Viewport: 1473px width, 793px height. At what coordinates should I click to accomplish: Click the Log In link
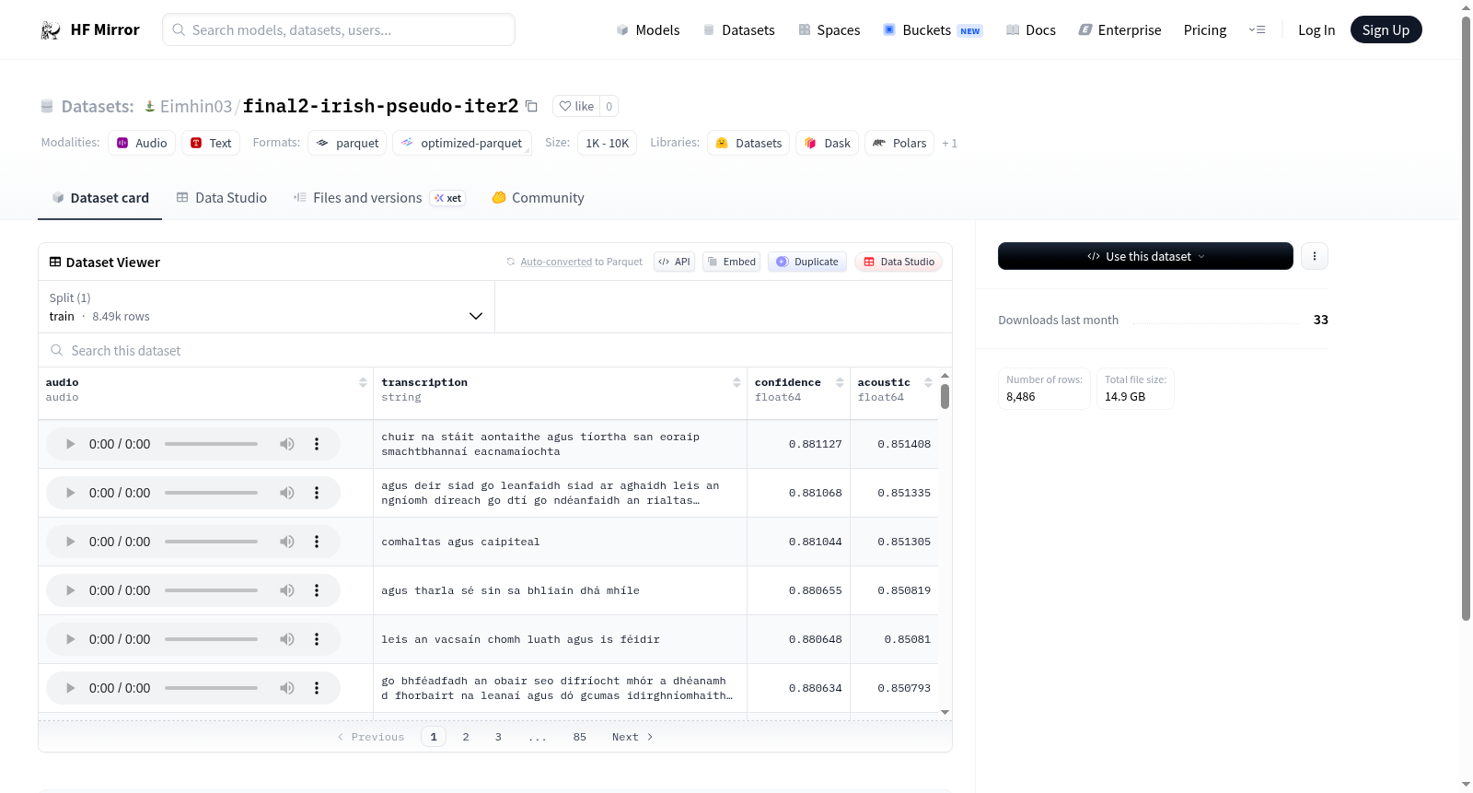(1316, 29)
